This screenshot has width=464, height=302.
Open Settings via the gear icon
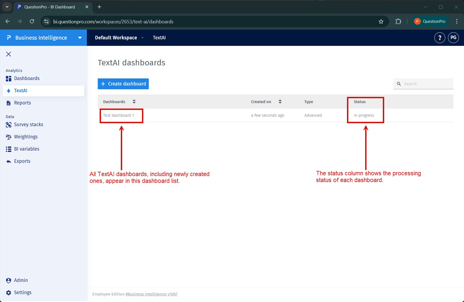(8, 292)
